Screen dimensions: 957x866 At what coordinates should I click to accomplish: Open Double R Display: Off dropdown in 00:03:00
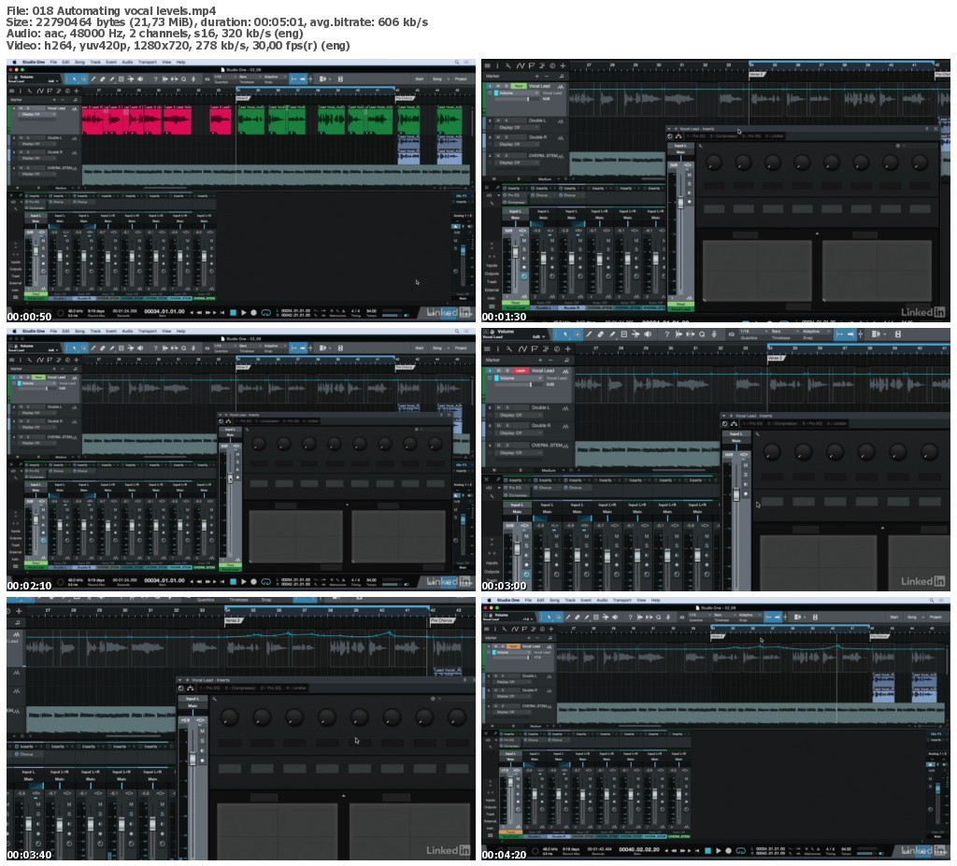click(x=519, y=433)
